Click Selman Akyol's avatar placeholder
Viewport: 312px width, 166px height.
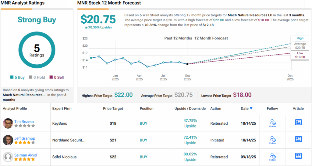pos(8,157)
